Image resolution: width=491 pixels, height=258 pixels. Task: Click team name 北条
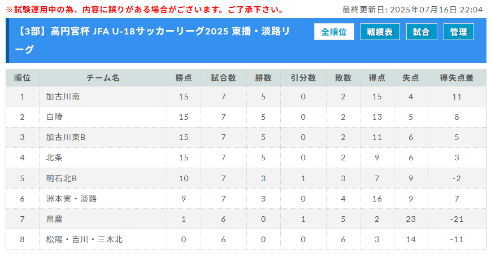(54, 158)
